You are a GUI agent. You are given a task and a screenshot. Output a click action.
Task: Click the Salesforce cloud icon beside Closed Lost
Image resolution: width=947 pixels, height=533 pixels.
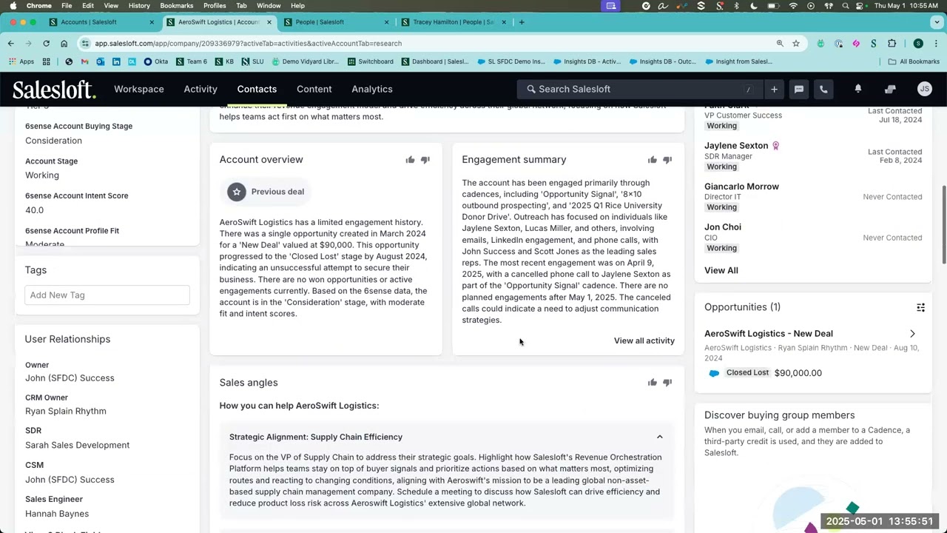tap(714, 373)
